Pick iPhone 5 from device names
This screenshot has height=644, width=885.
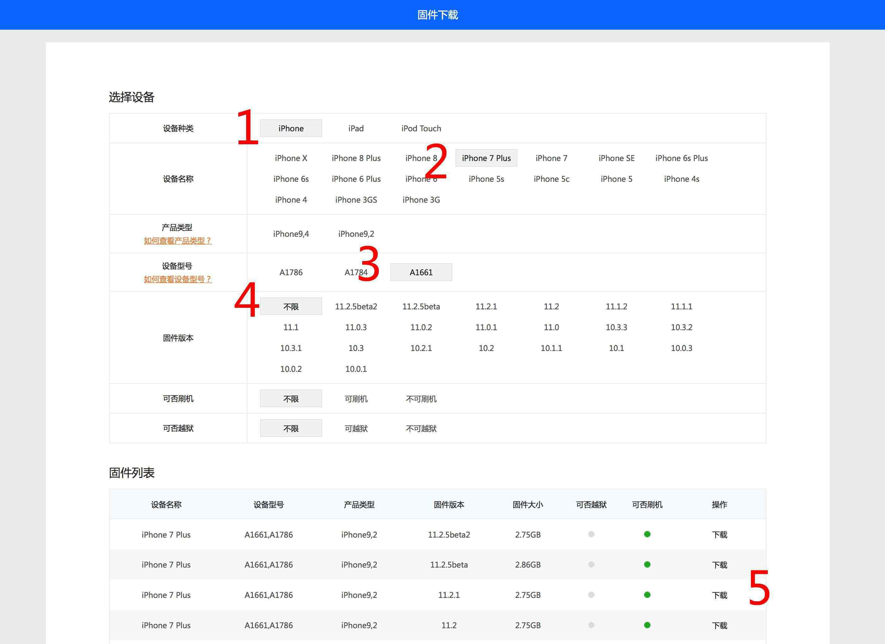pos(617,179)
